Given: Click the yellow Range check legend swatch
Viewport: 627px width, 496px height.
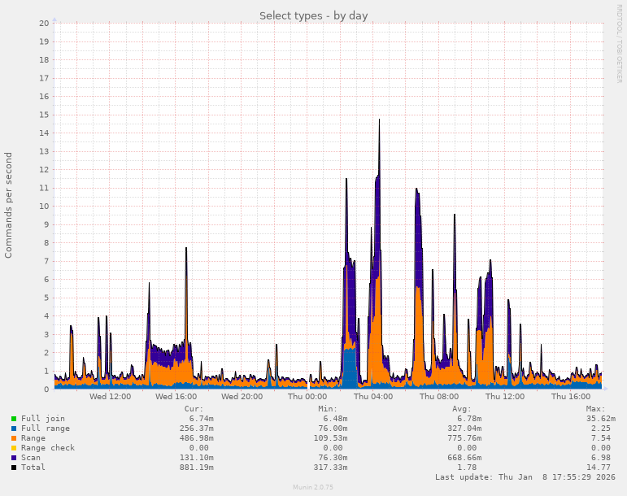Looking at the screenshot, I should tap(14, 448).
